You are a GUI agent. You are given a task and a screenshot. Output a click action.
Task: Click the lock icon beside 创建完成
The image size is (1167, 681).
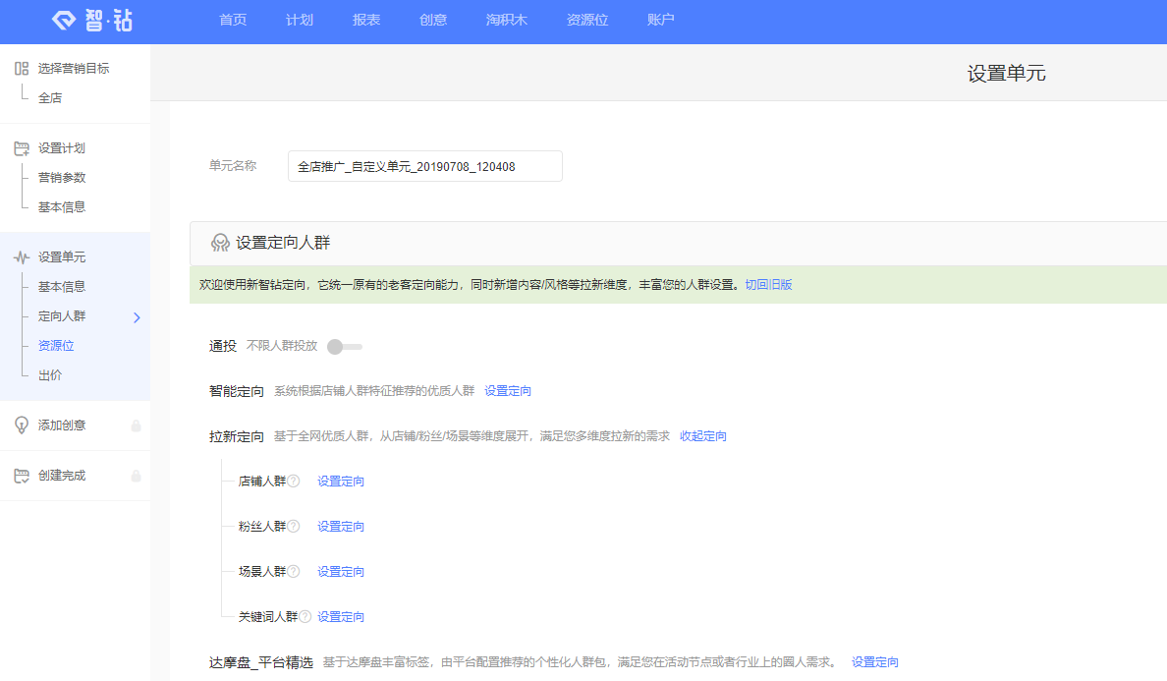(x=137, y=476)
